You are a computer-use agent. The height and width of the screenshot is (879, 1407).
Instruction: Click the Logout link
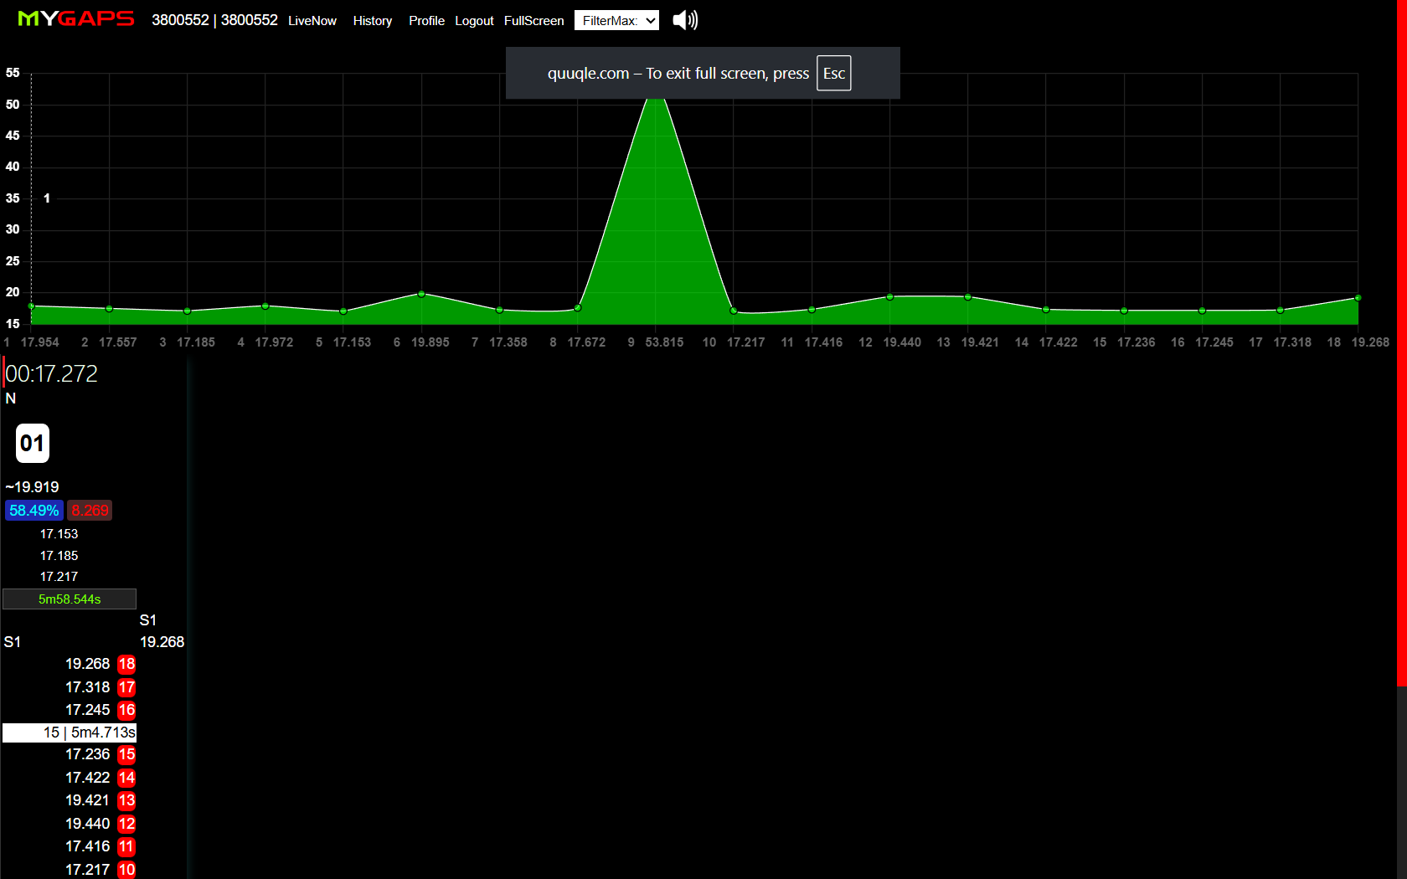(x=474, y=21)
